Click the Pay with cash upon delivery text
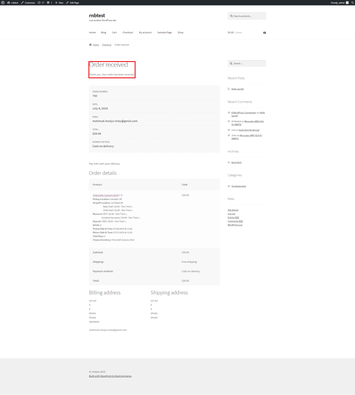 104,164
